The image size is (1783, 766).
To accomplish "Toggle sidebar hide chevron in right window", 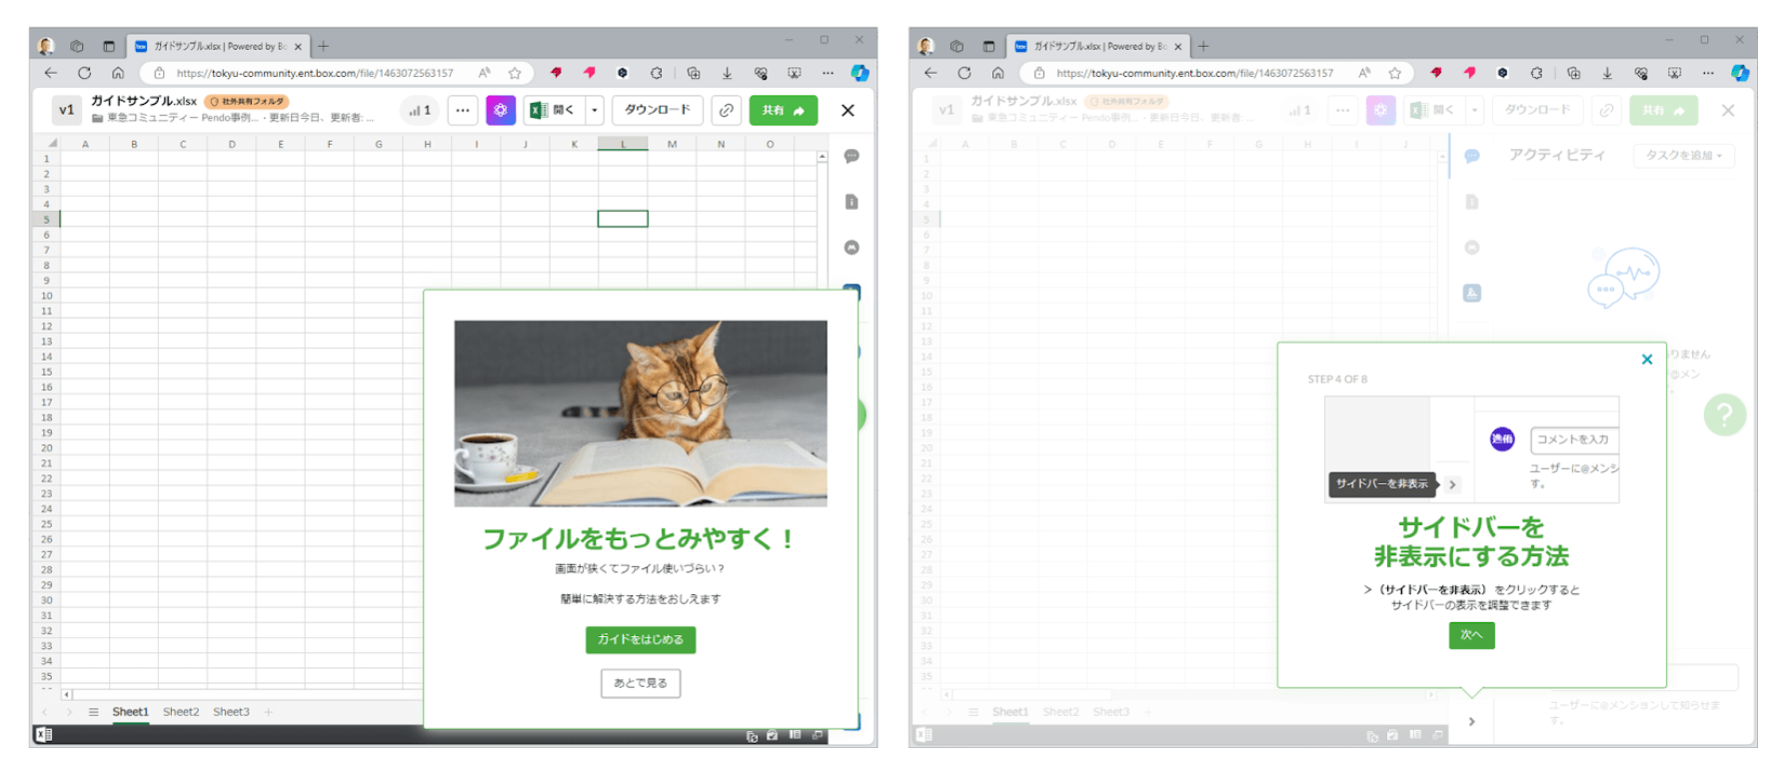I will coord(1471,721).
